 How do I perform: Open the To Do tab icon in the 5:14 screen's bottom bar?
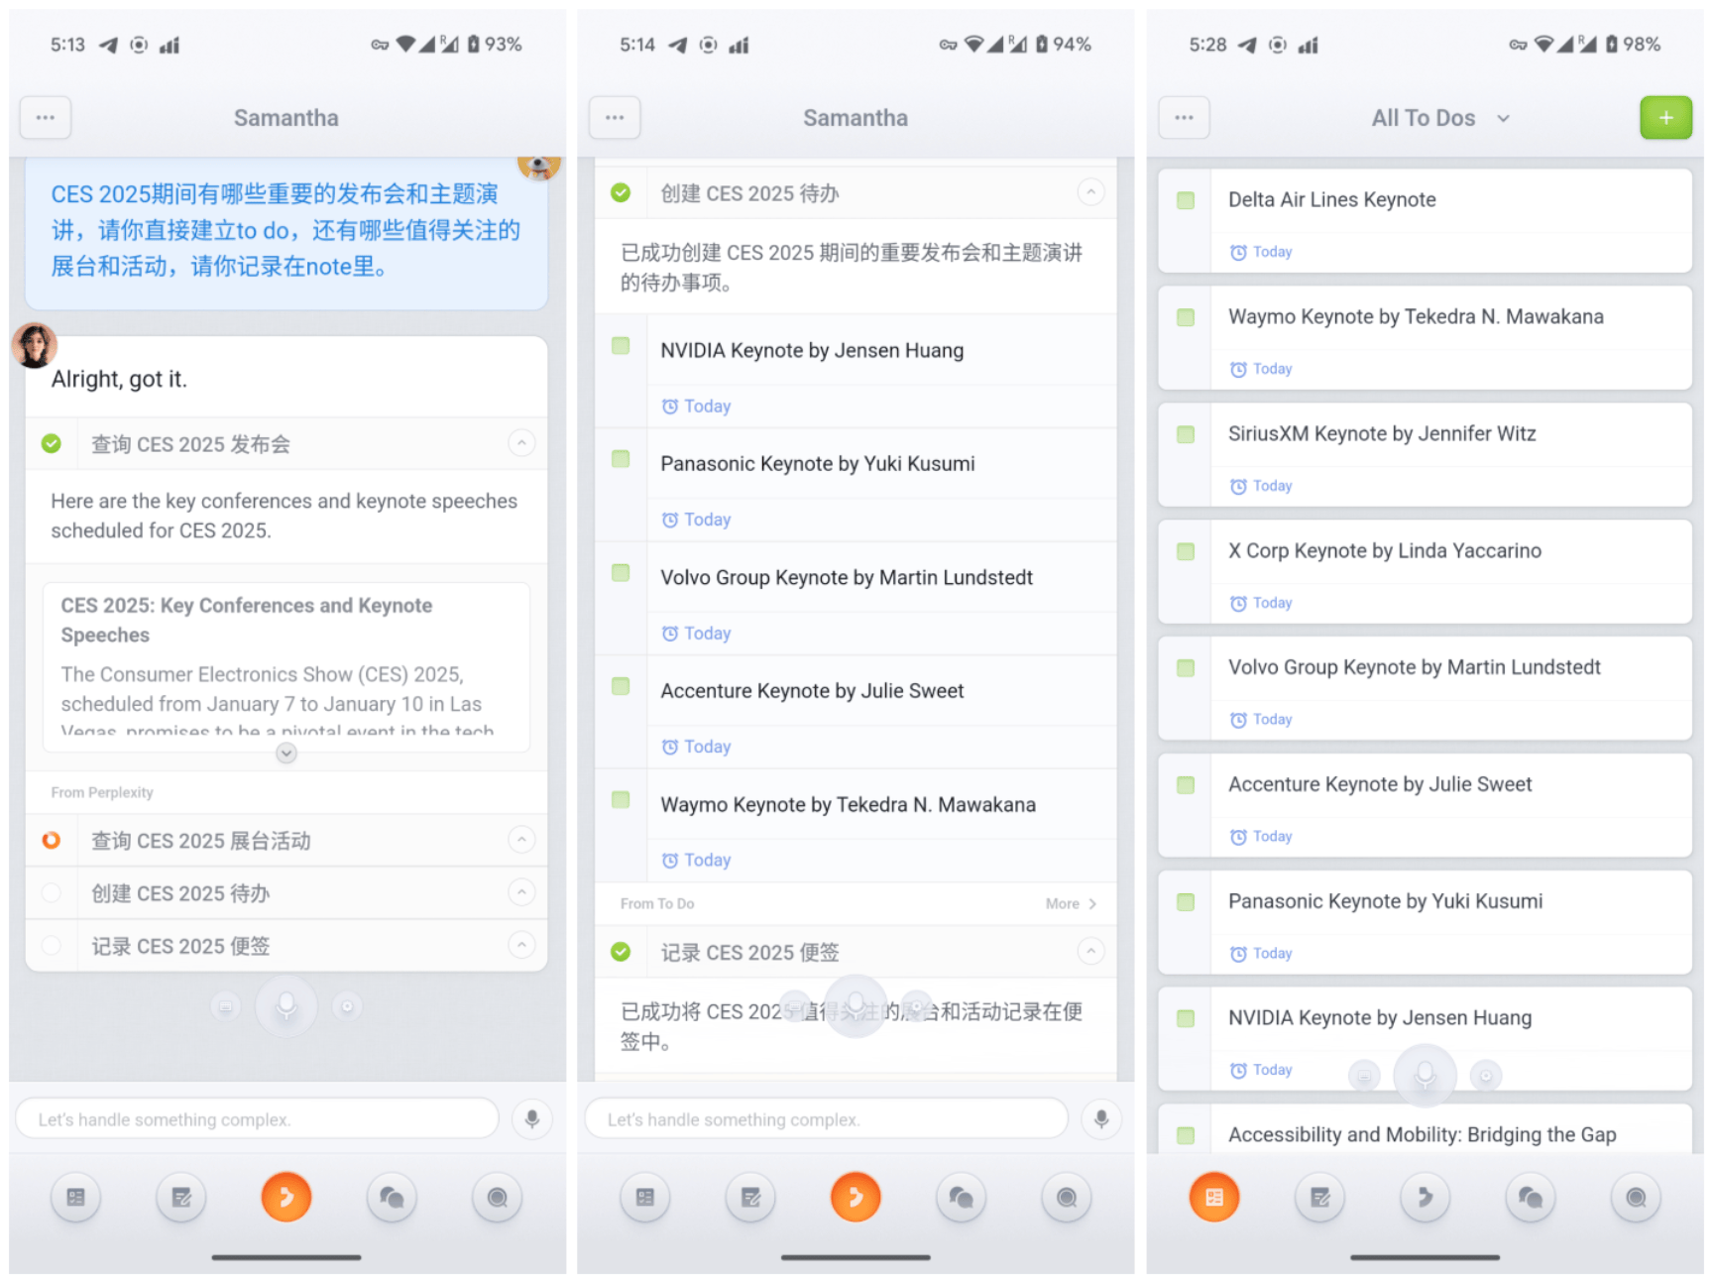pos(645,1197)
